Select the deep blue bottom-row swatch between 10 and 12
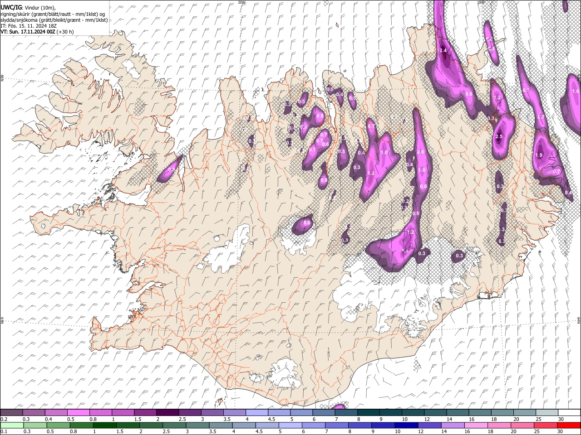581x435 pixels. tap(407, 425)
